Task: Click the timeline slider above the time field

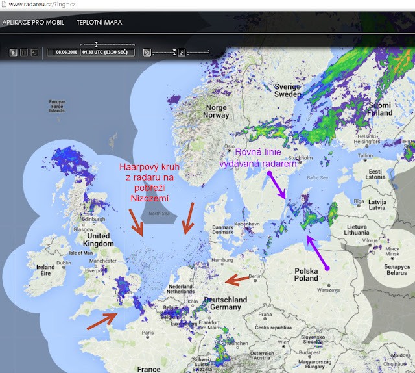Action: point(108,44)
